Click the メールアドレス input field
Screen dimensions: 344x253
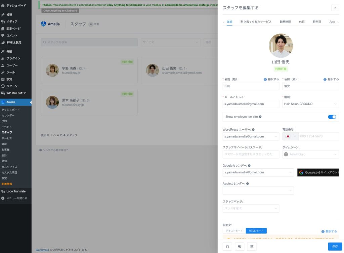tap(251, 104)
